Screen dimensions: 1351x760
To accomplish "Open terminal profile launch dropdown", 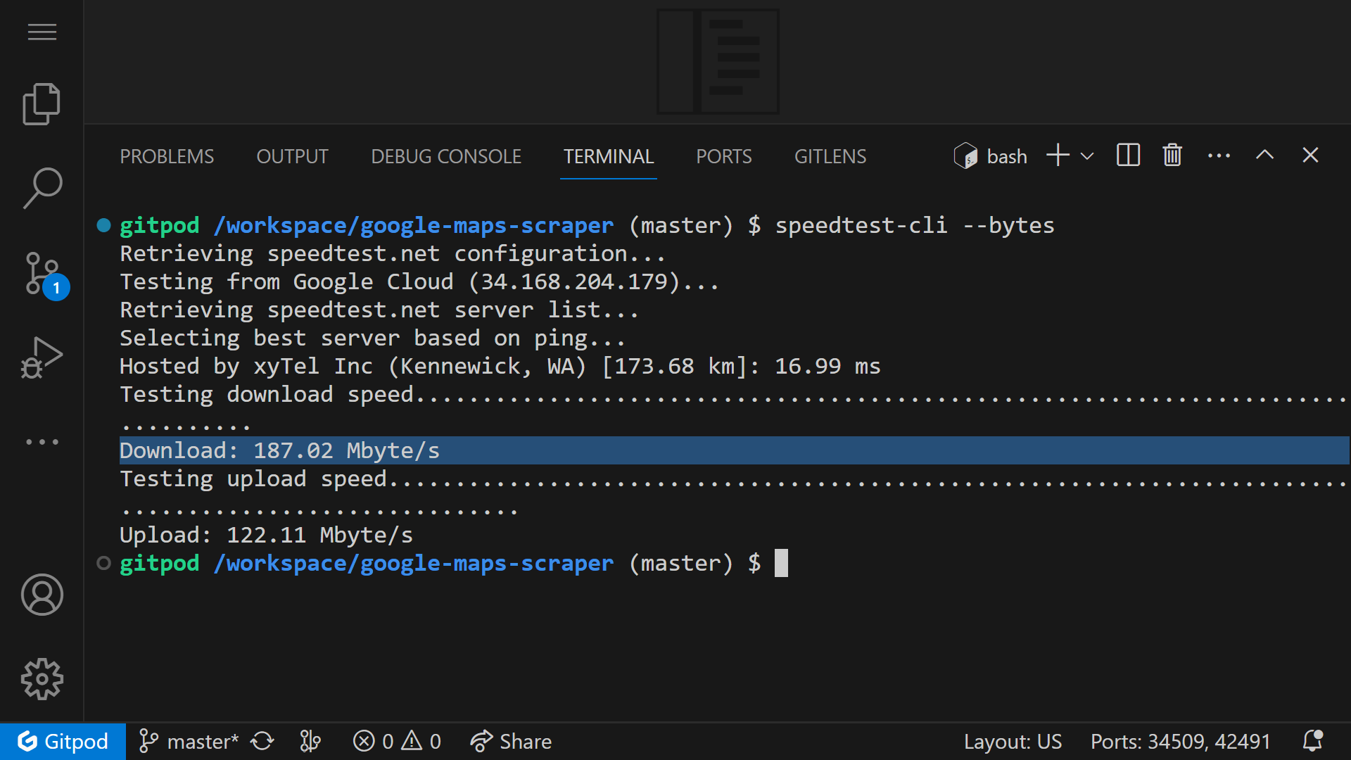I will [x=1086, y=156].
